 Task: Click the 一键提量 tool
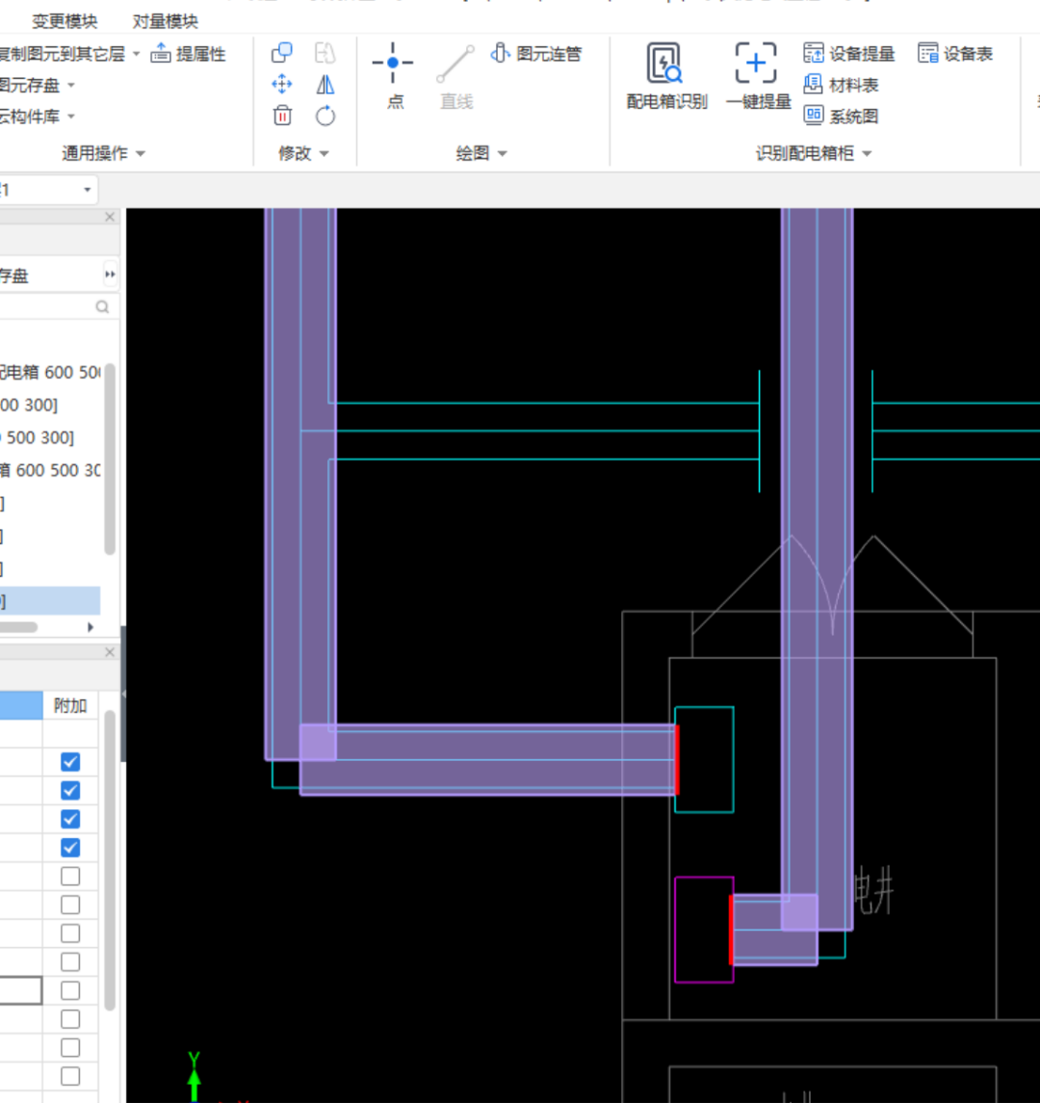(x=757, y=75)
